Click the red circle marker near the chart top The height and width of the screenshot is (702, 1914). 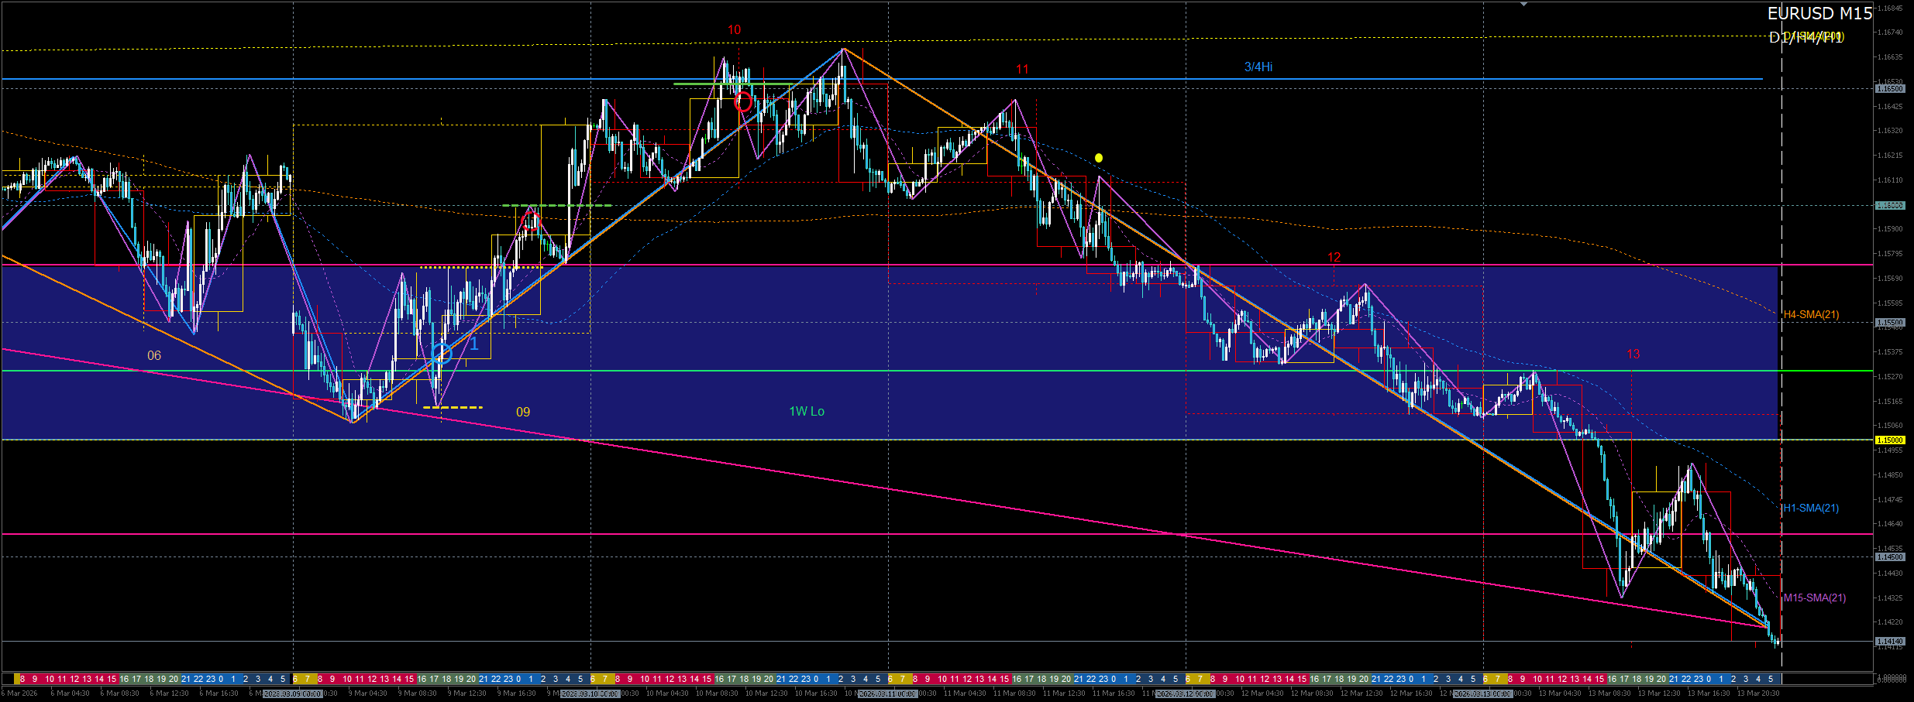pos(742,101)
